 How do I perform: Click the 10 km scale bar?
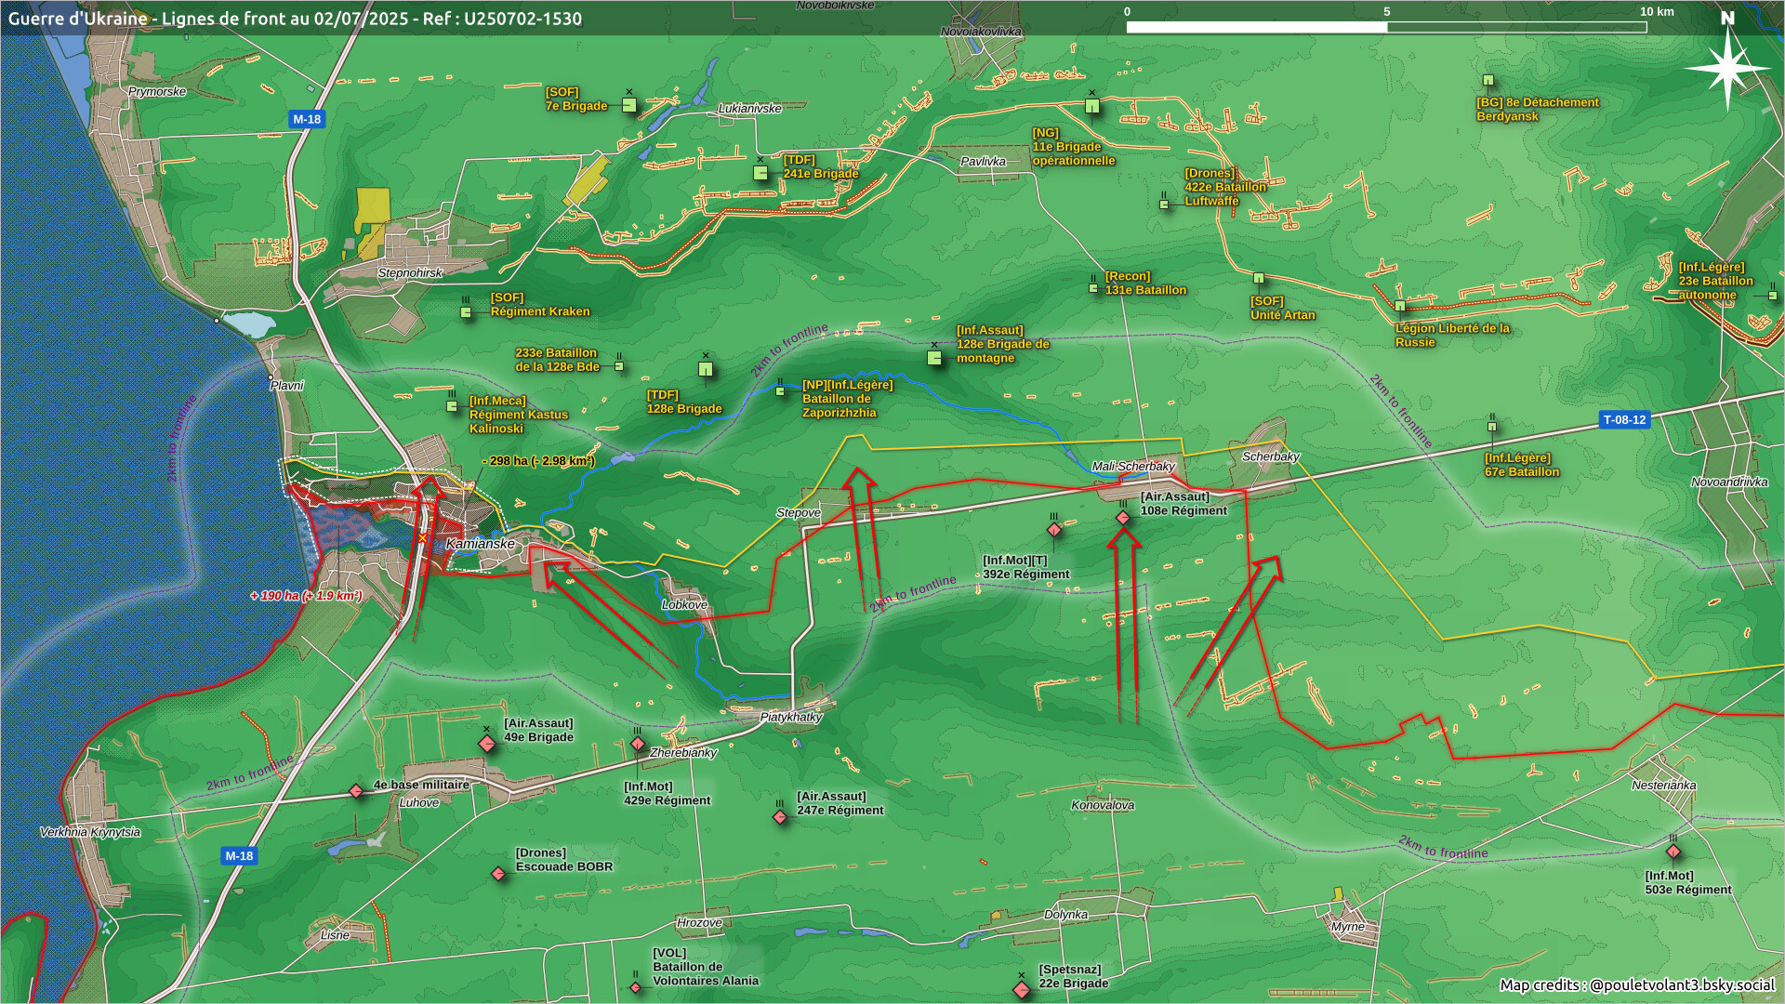coord(1386,27)
